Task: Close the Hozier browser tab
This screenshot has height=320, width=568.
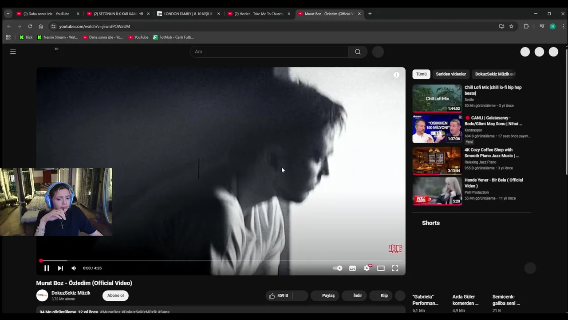Action: 289,14
